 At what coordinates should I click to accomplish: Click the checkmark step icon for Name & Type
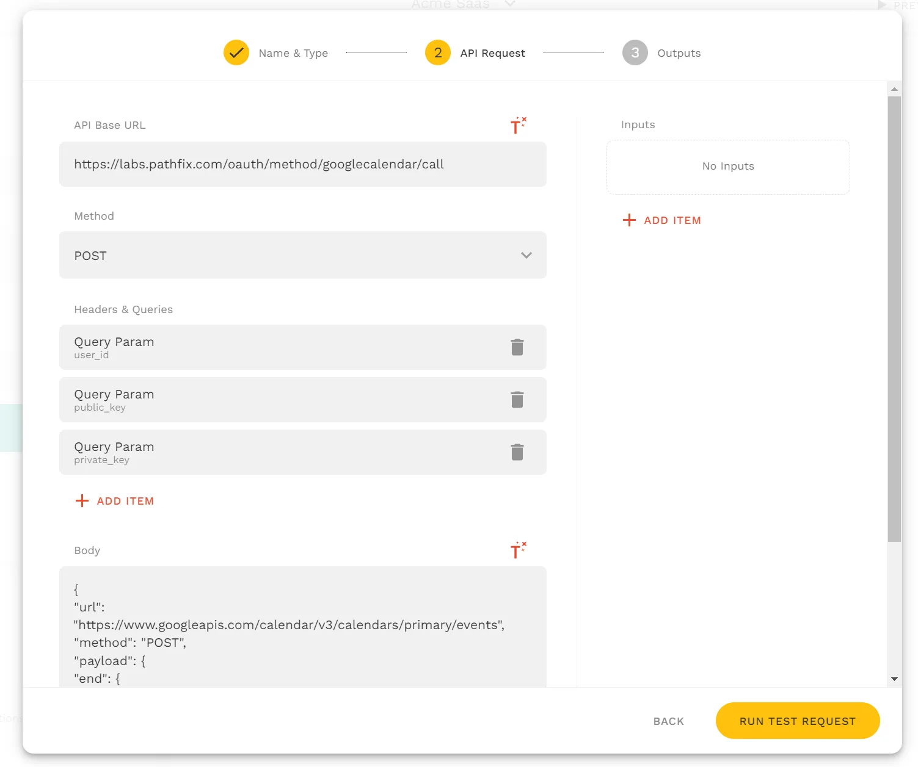coord(236,52)
